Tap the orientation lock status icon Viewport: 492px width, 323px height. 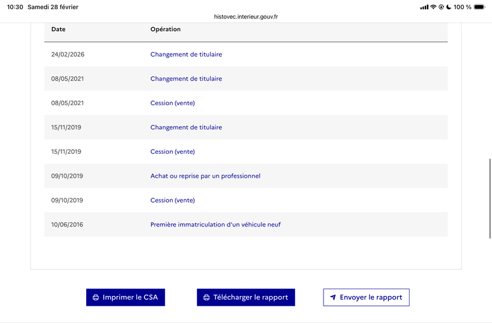pyautogui.click(x=441, y=7)
